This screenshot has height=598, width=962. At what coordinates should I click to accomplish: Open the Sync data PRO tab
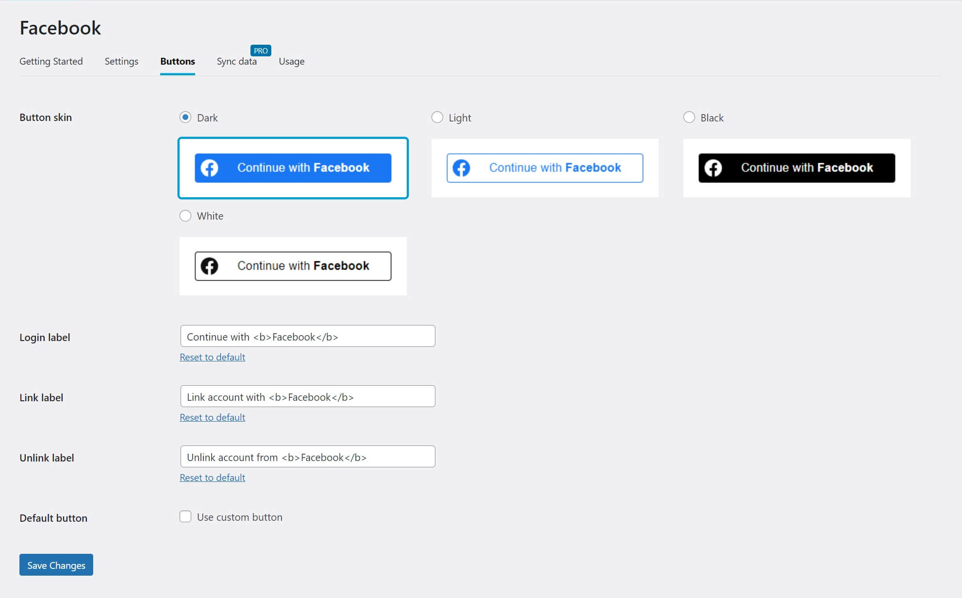(237, 61)
